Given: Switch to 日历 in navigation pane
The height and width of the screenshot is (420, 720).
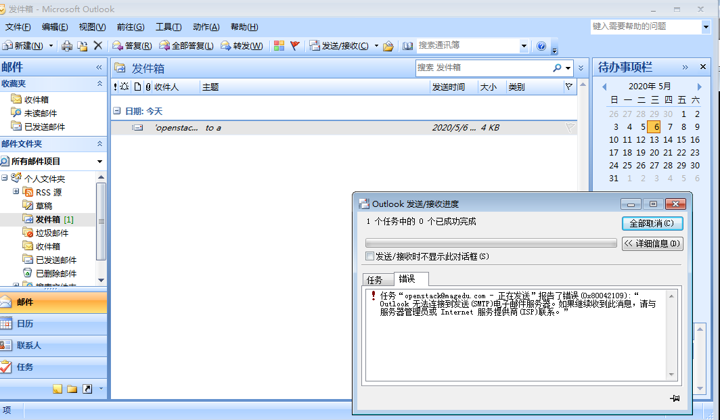Looking at the screenshot, I should pos(53,323).
